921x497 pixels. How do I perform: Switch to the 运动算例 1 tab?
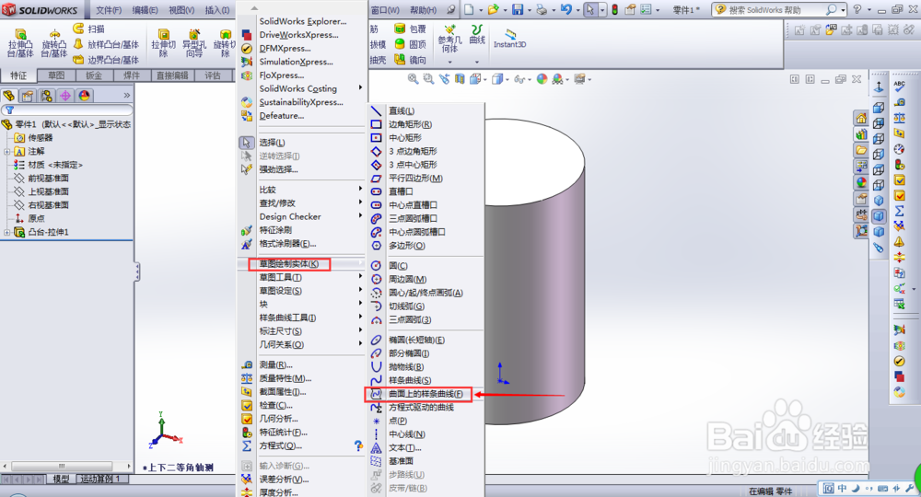coord(100,479)
